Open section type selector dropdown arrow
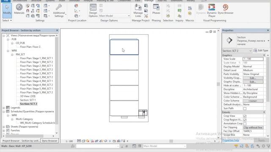The height and width of the screenshot is (152, 271). (268, 41)
